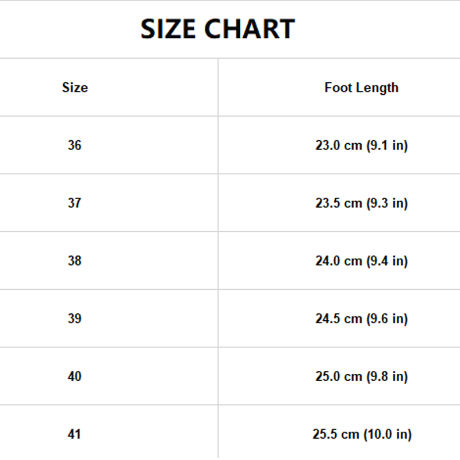Select the Foot Length column header
Viewport: 460px width, 460px height.
[x=361, y=88]
